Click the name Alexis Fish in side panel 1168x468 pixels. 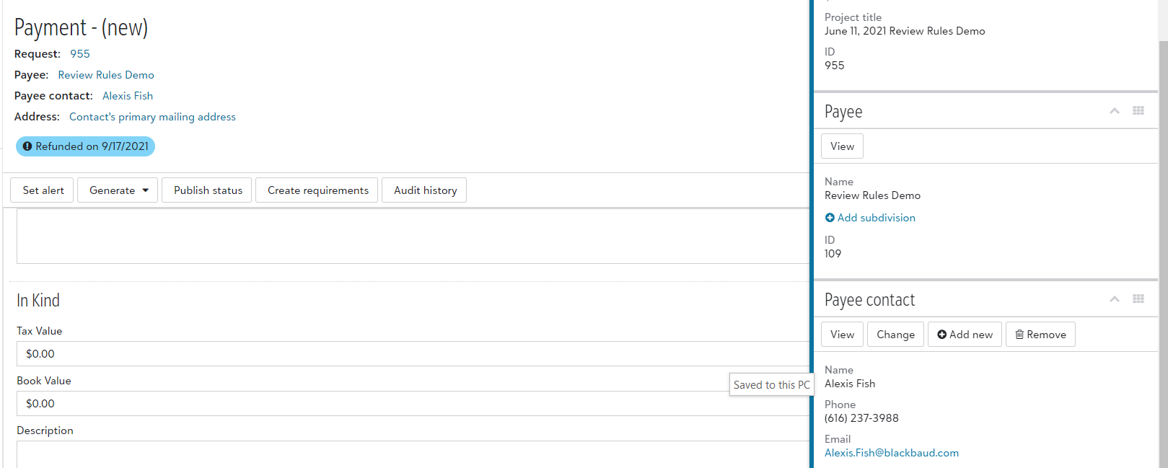coord(850,384)
